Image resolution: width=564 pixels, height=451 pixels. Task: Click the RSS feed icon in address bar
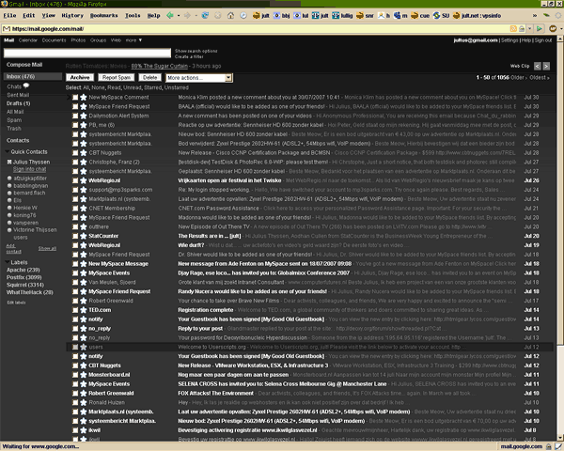pyautogui.click(x=513, y=28)
